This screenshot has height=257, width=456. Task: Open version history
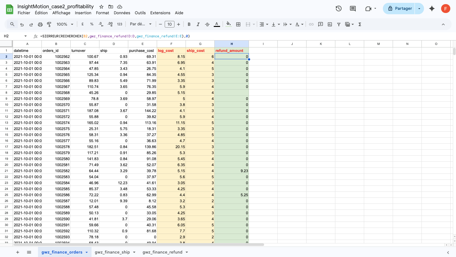[339, 9]
